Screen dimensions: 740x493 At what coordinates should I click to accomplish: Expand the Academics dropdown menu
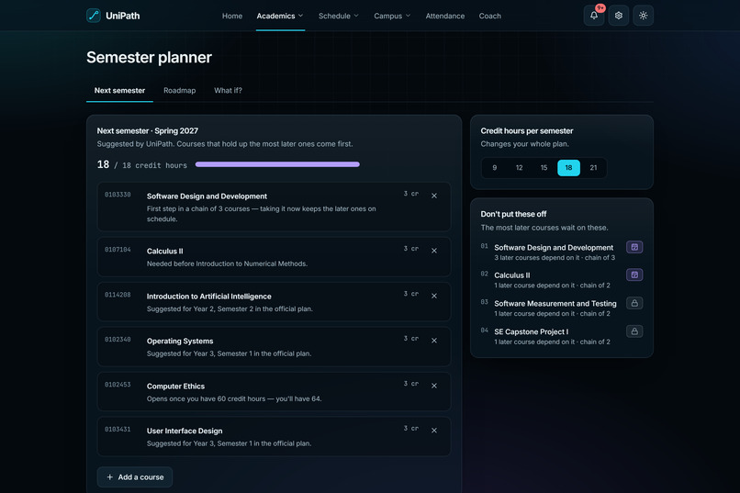point(280,16)
